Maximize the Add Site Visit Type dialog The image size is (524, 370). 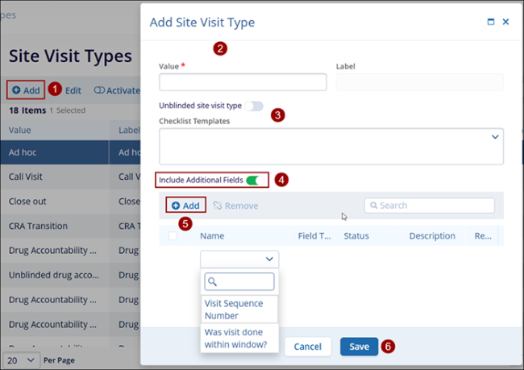coord(491,23)
